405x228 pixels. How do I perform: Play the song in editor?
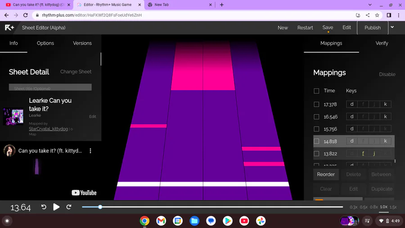pos(56,207)
